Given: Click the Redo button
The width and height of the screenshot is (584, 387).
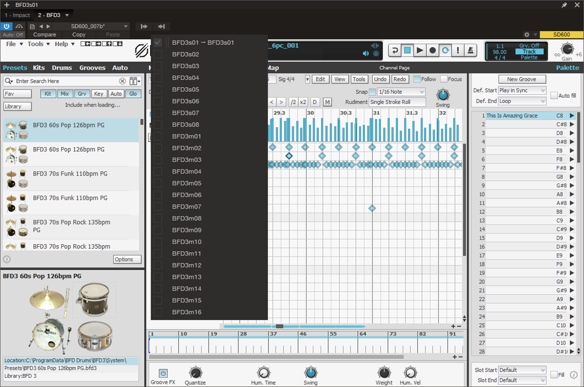Looking at the screenshot, I should point(399,79).
